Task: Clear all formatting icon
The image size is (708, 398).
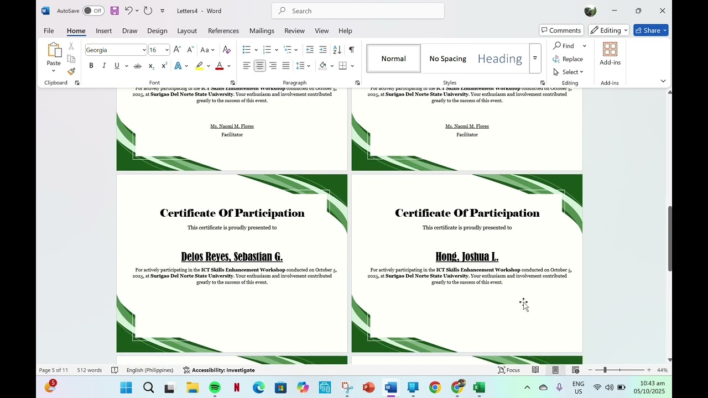Action: click(226, 50)
